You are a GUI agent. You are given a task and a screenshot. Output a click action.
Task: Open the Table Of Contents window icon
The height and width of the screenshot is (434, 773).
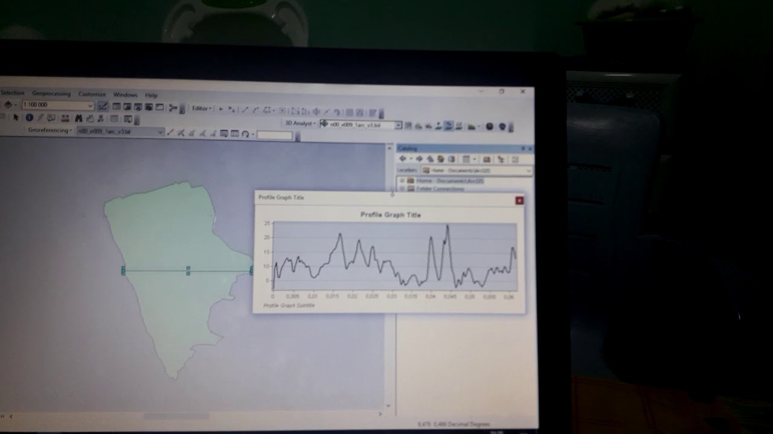(x=117, y=107)
